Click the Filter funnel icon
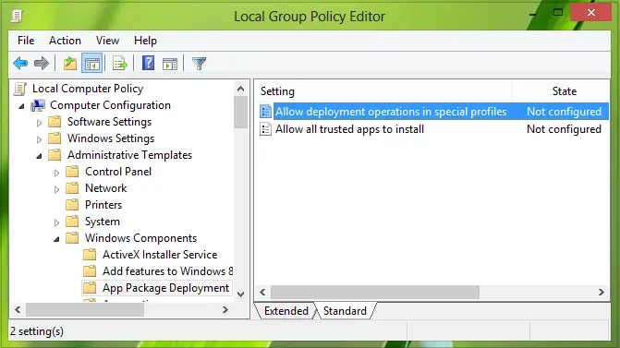620x348 pixels. (x=199, y=63)
